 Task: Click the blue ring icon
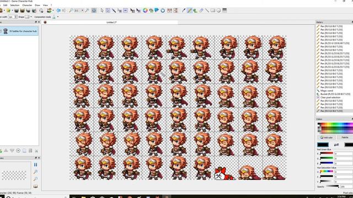point(163,10)
